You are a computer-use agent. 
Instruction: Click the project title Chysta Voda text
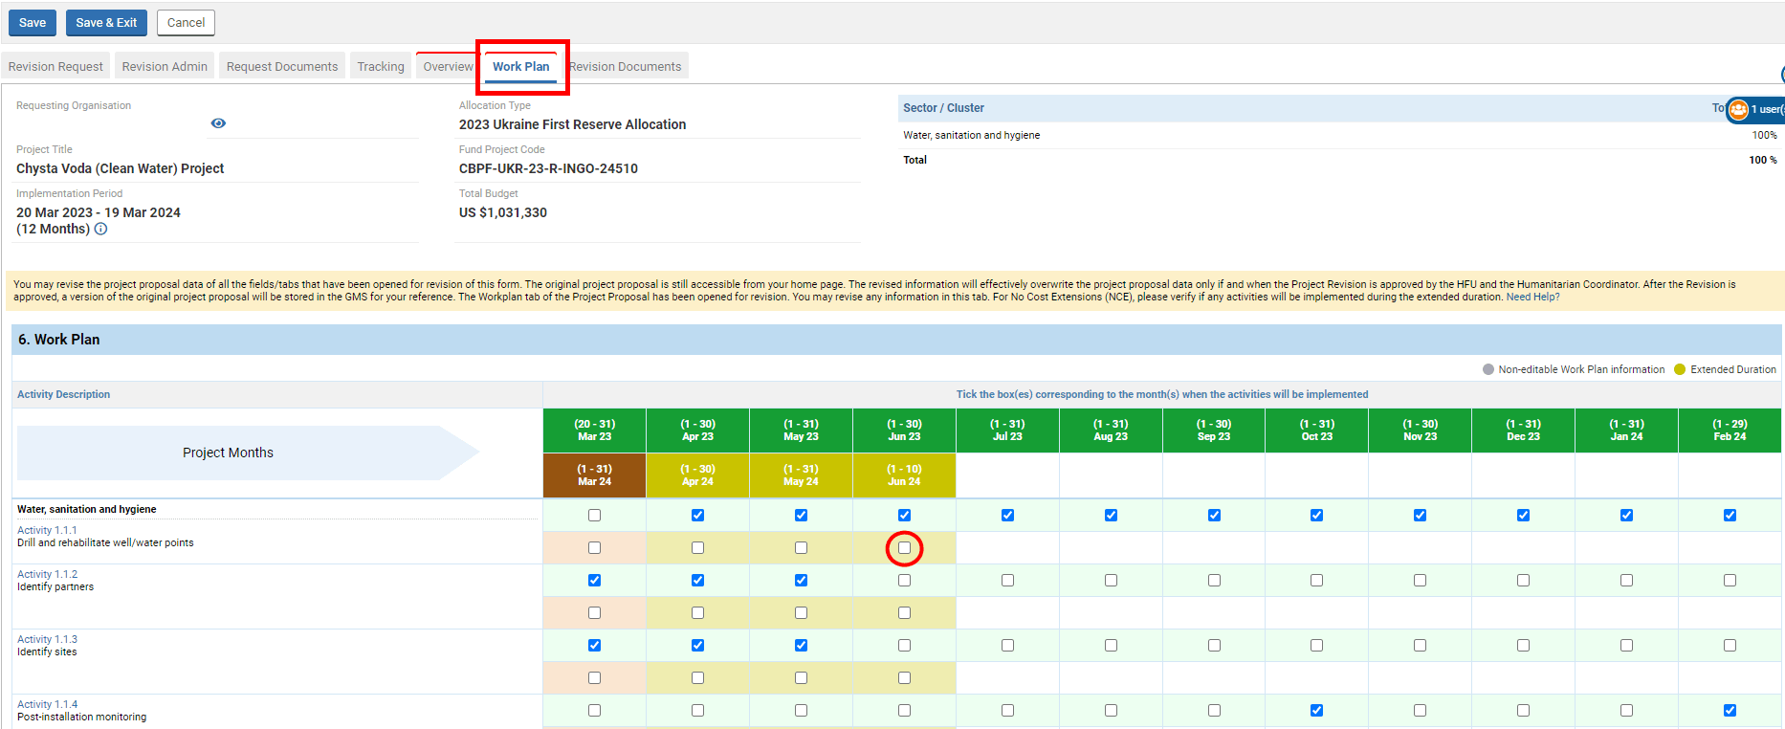pos(121,168)
